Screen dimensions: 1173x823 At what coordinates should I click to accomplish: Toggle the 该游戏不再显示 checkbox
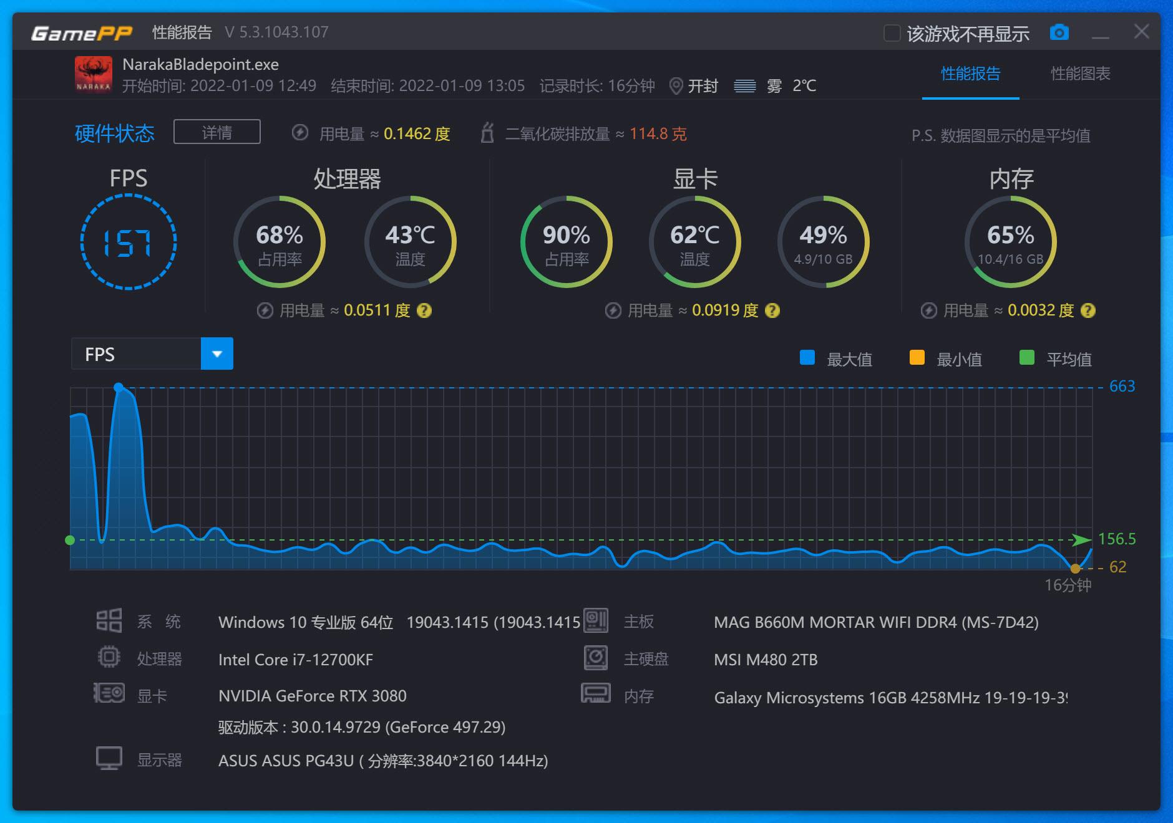coord(892,33)
